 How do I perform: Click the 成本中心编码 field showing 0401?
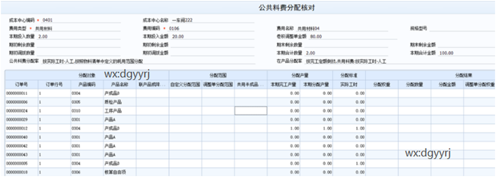(x=80, y=20)
